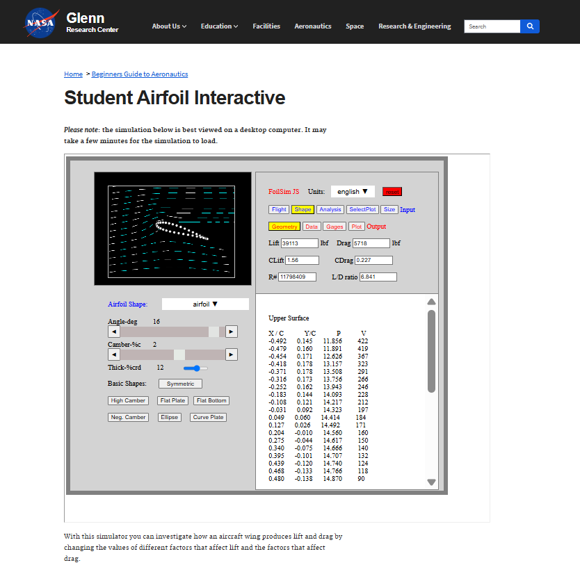Toggle the Gages output button
The width and height of the screenshot is (580, 572).
click(x=335, y=227)
